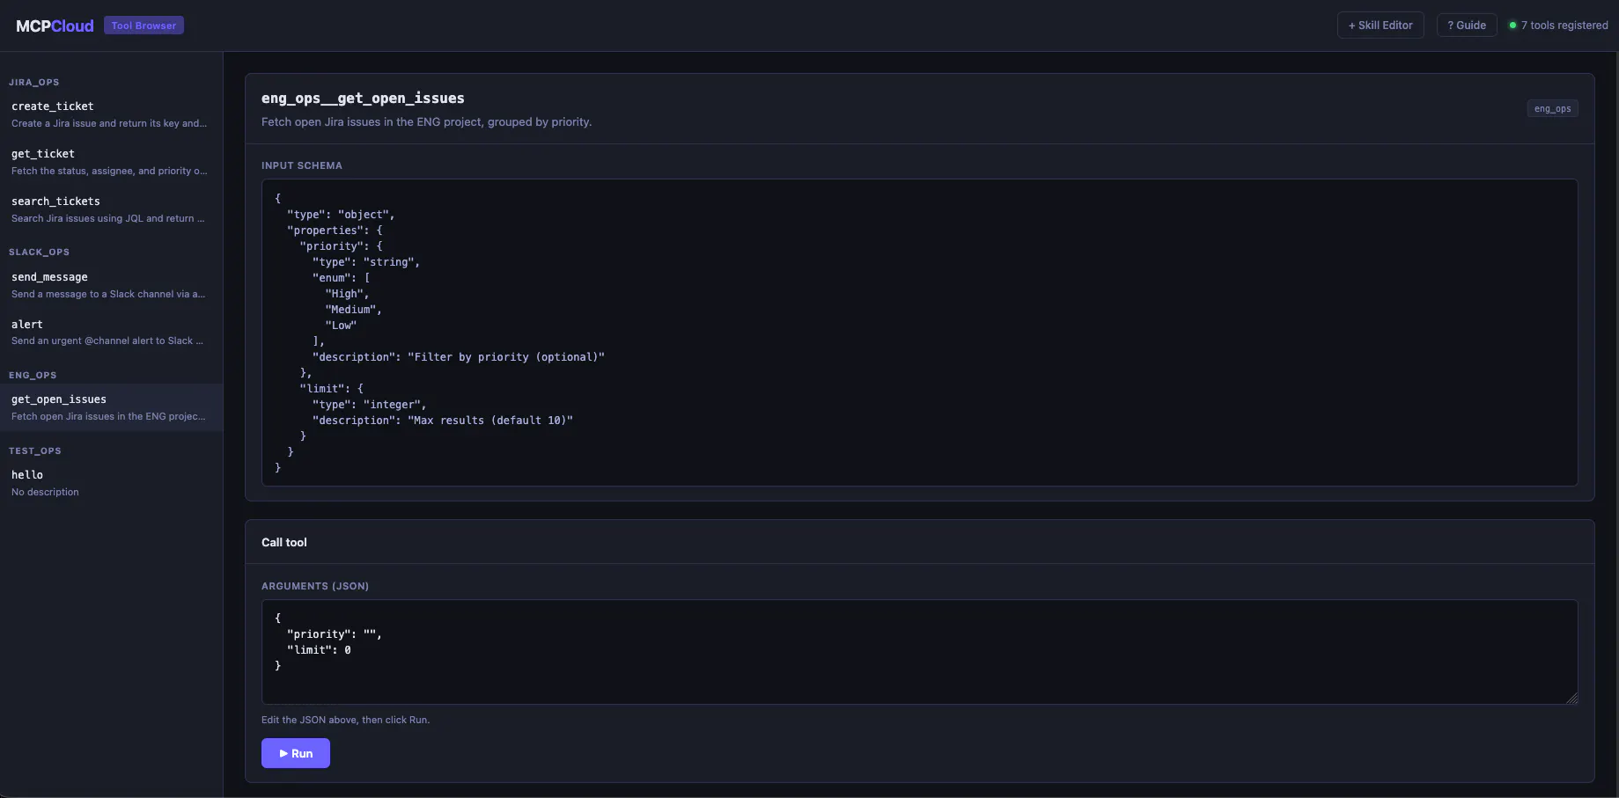Click the "priority": "" argument line
The height and width of the screenshot is (798, 1619).
335,634
